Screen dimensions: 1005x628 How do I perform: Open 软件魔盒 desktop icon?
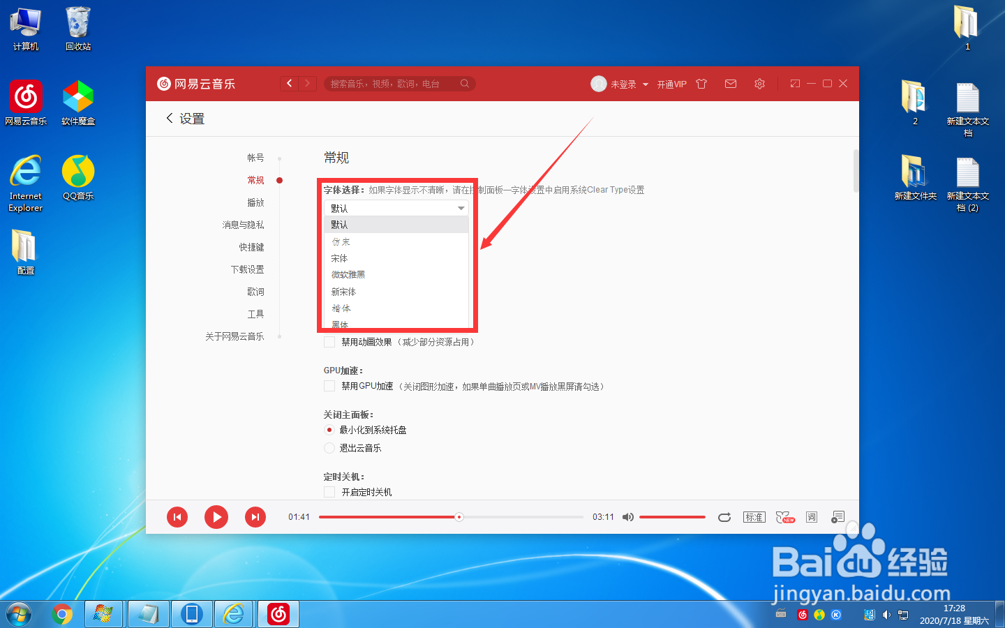pos(78,103)
